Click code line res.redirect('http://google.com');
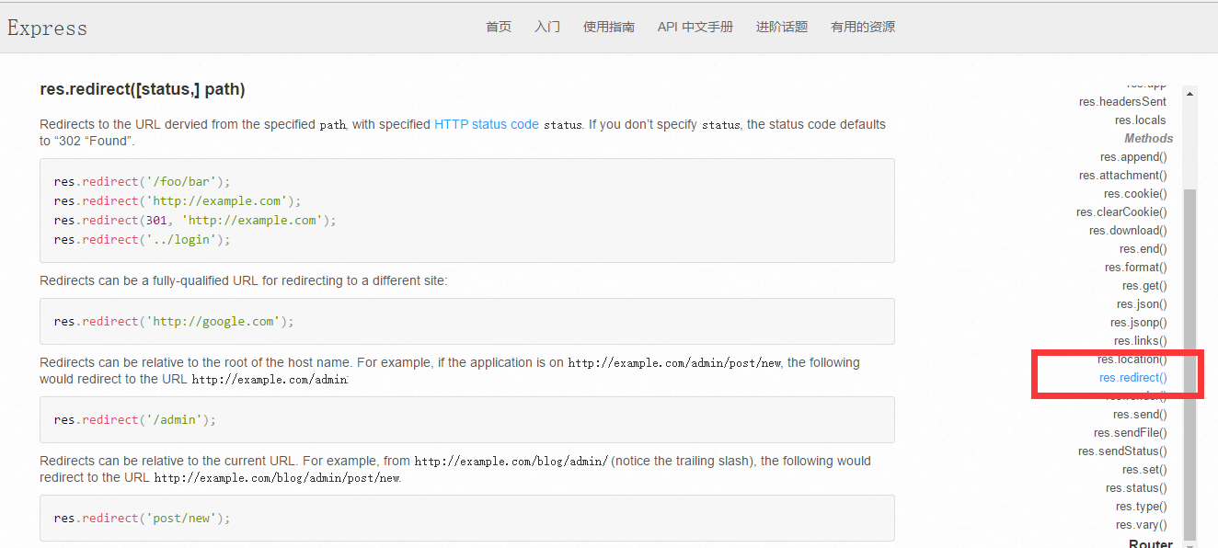Viewport: 1218px width, 548px height. pos(174,322)
